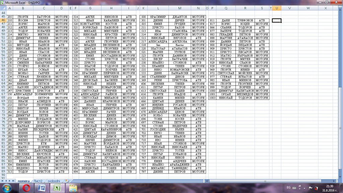The height and width of the screenshot is (193, 343).
Task: Select the cell with БЪЛЧАНОВ
Action: pyautogui.click(x=245, y=56)
